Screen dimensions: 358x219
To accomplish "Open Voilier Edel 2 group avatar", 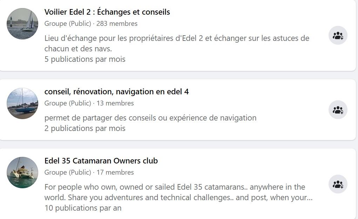I will (22, 24).
